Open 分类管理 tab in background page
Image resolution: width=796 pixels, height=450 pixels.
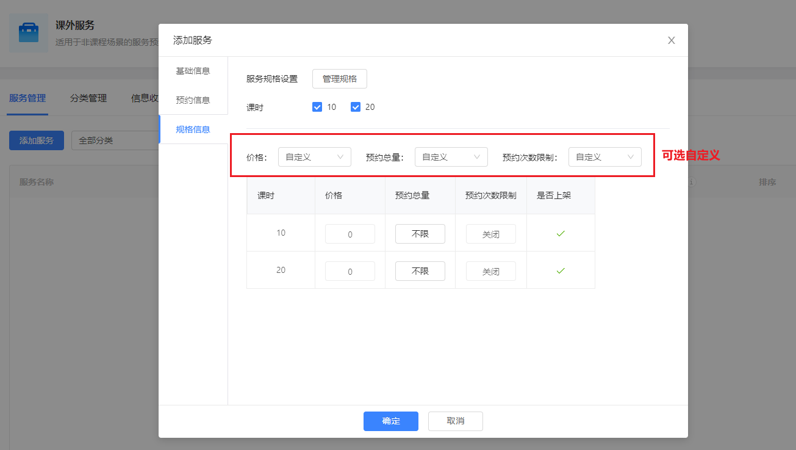(88, 98)
